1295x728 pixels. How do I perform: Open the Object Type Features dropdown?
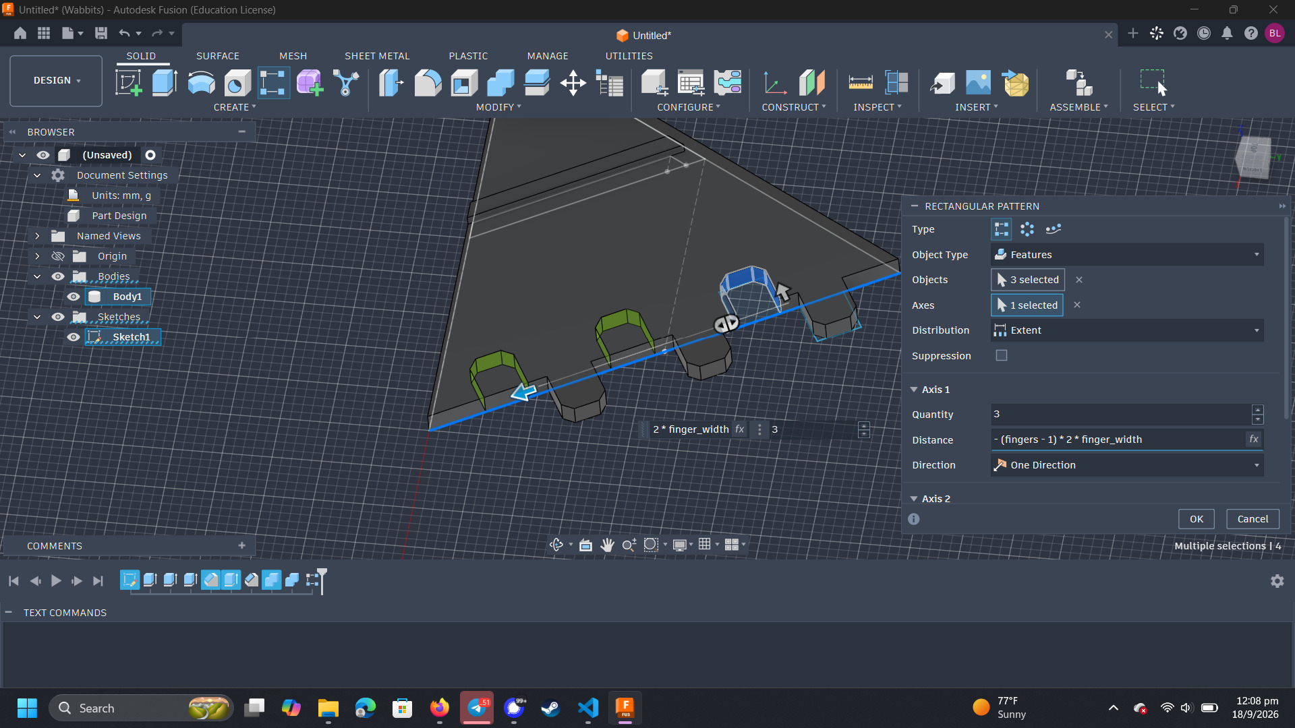(1127, 255)
